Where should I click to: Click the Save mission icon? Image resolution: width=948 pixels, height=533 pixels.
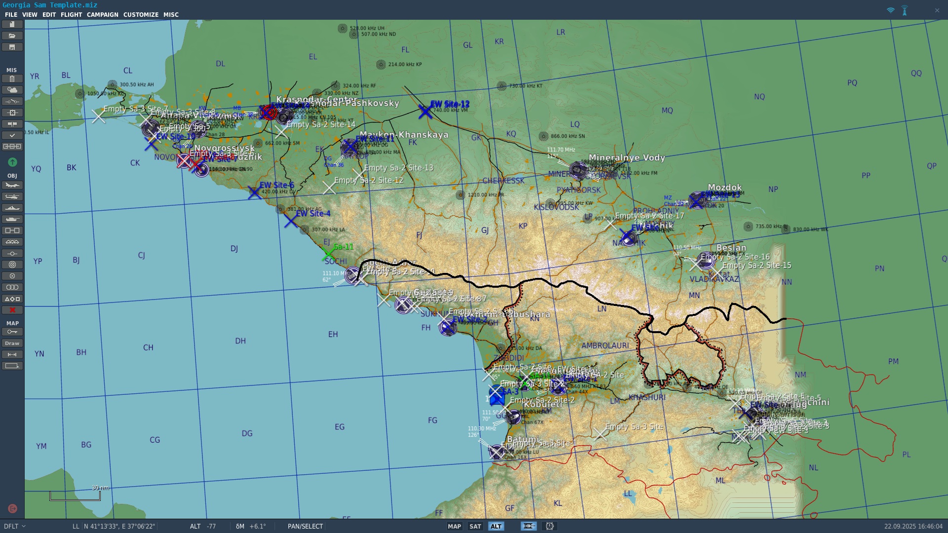tap(12, 46)
